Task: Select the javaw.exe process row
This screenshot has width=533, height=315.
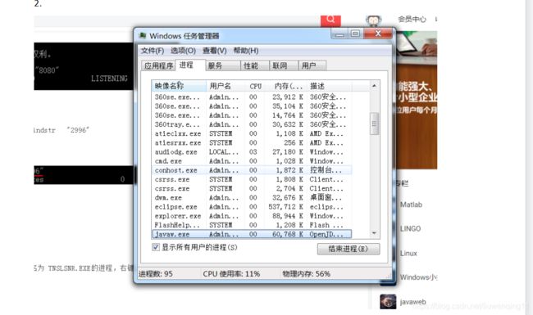Action: point(252,234)
